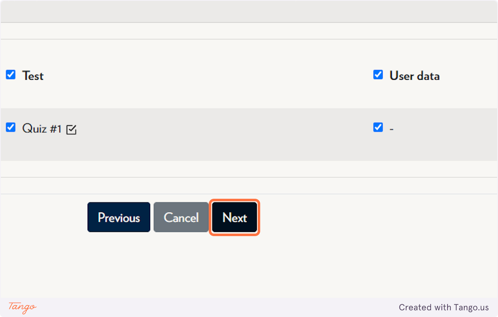Image resolution: width=498 pixels, height=317 pixels.
Task: Click blank space right of Next button
Action: [x=373, y=217]
